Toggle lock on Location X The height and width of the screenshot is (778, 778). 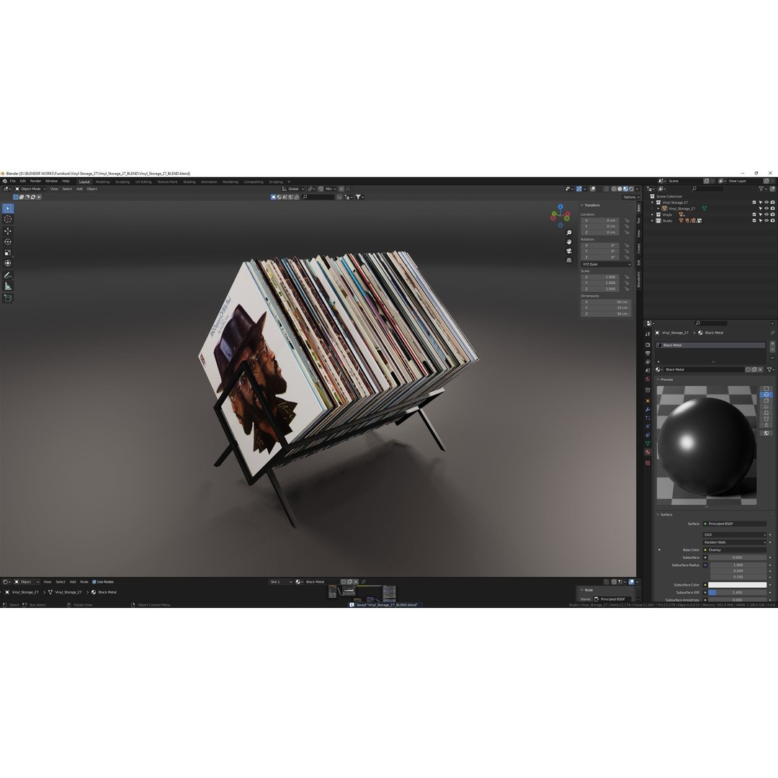click(627, 220)
